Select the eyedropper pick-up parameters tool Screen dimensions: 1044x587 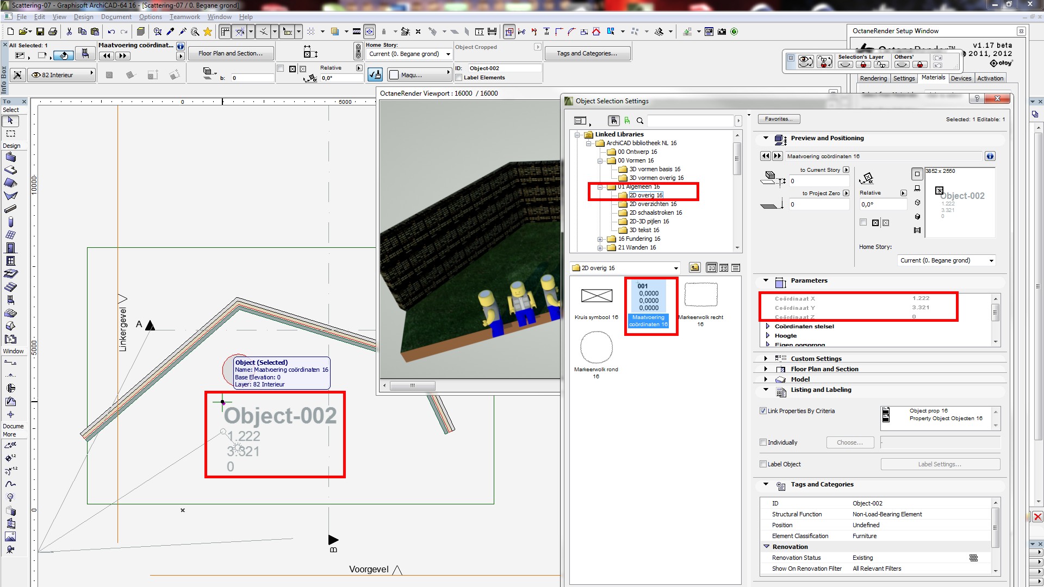pyautogui.click(x=170, y=32)
